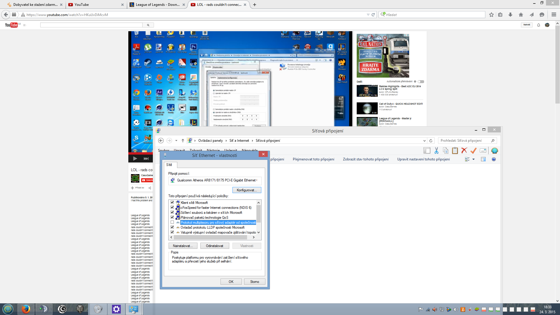Toggle the preview pane icon
This screenshot has height=315, width=560.
point(483,159)
